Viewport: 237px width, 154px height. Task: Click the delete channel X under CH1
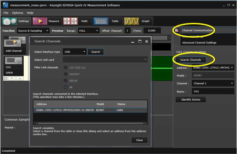point(6,78)
